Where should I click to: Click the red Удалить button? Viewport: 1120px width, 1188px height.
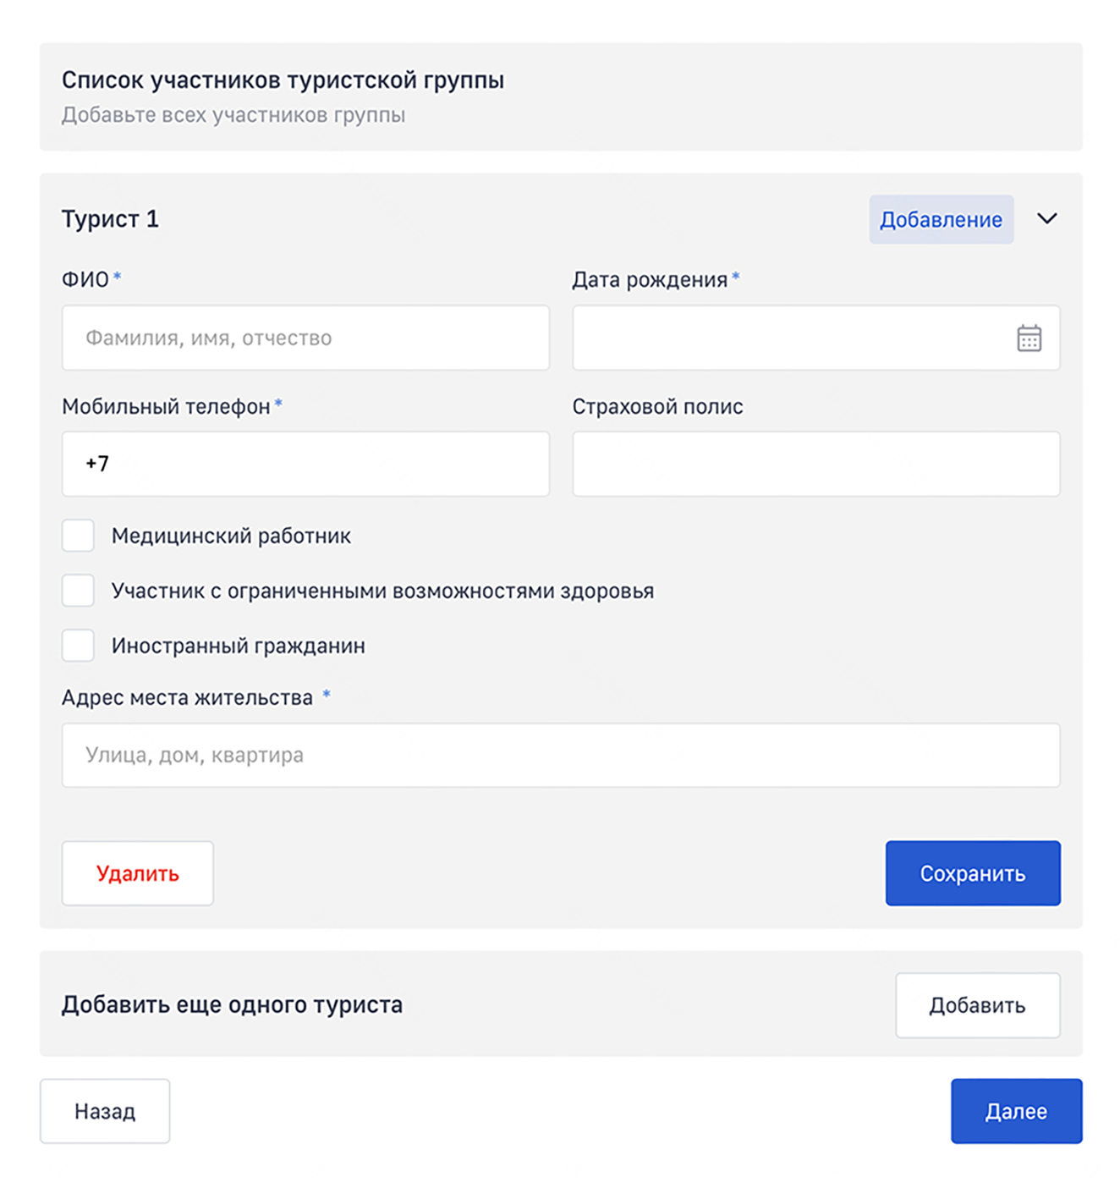point(137,872)
